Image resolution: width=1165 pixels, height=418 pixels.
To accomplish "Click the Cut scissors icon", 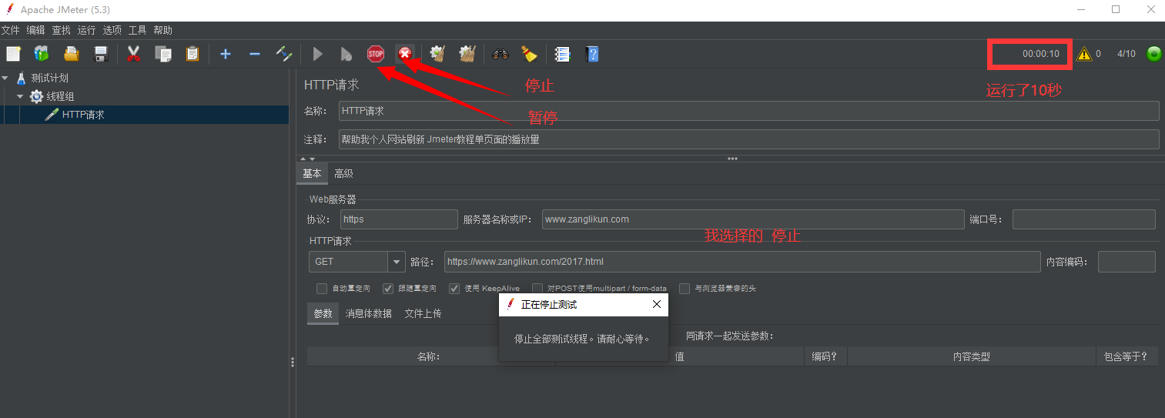I will [x=133, y=54].
